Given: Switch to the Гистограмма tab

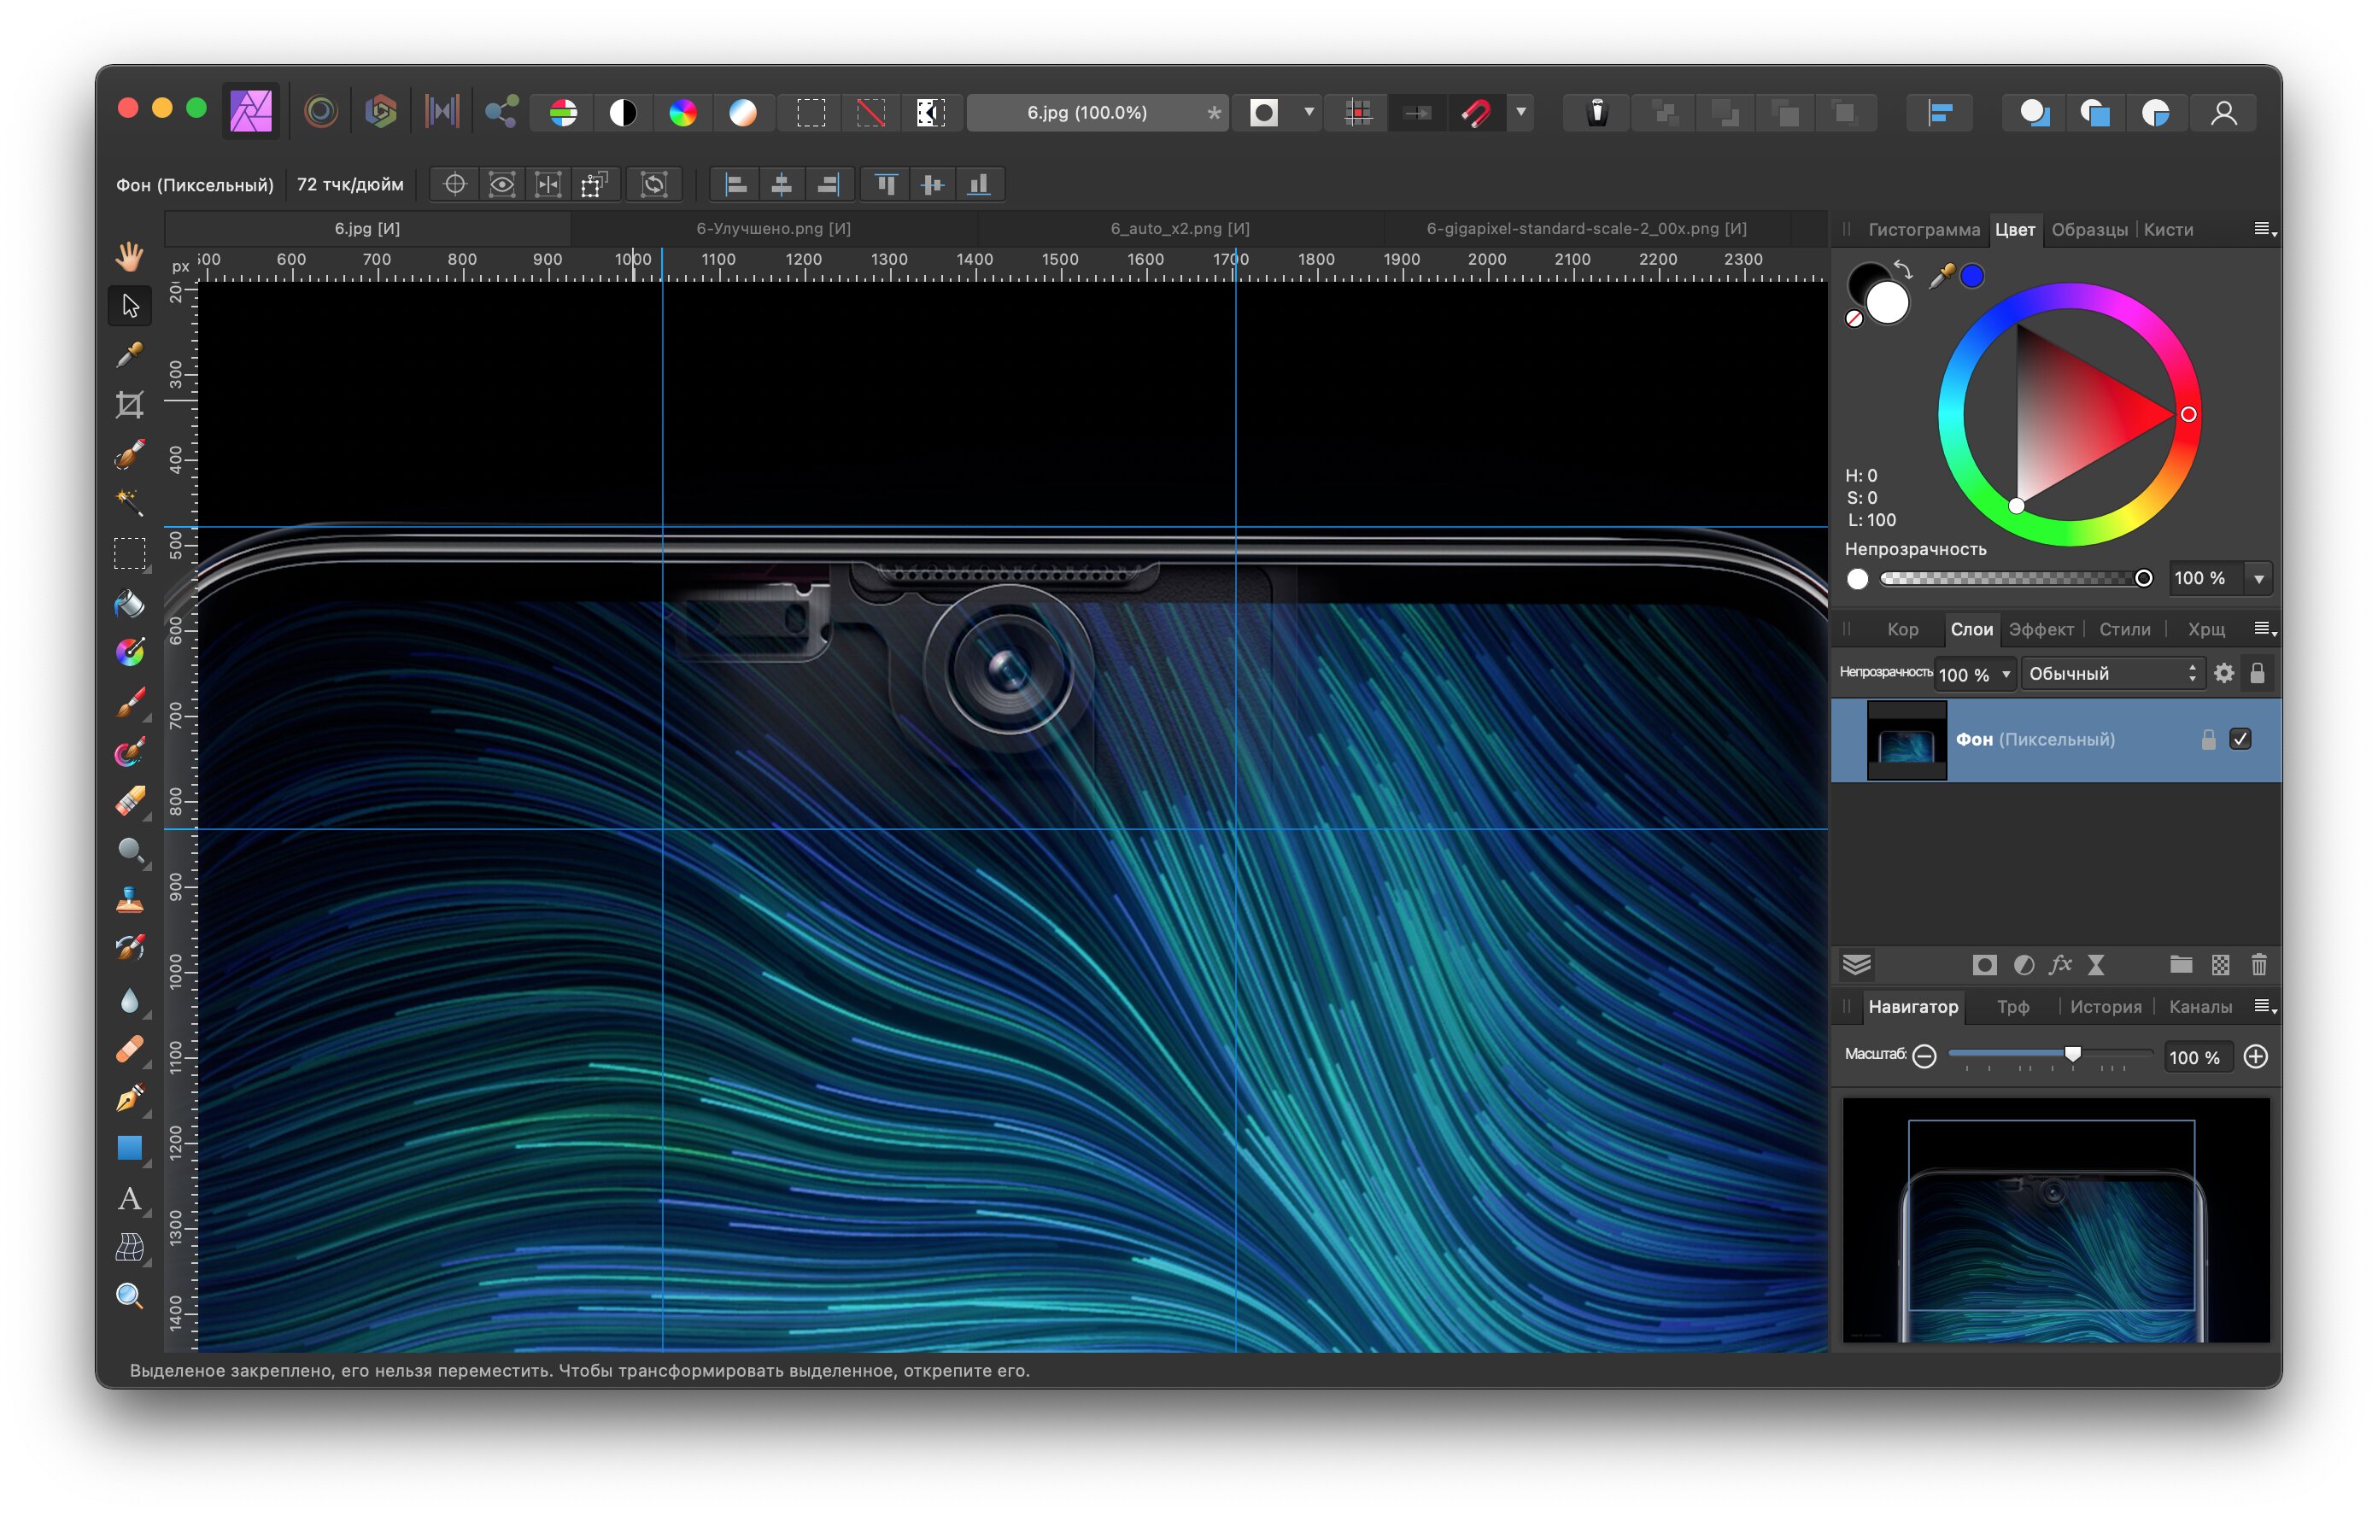Looking at the screenshot, I should pos(1924,229).
